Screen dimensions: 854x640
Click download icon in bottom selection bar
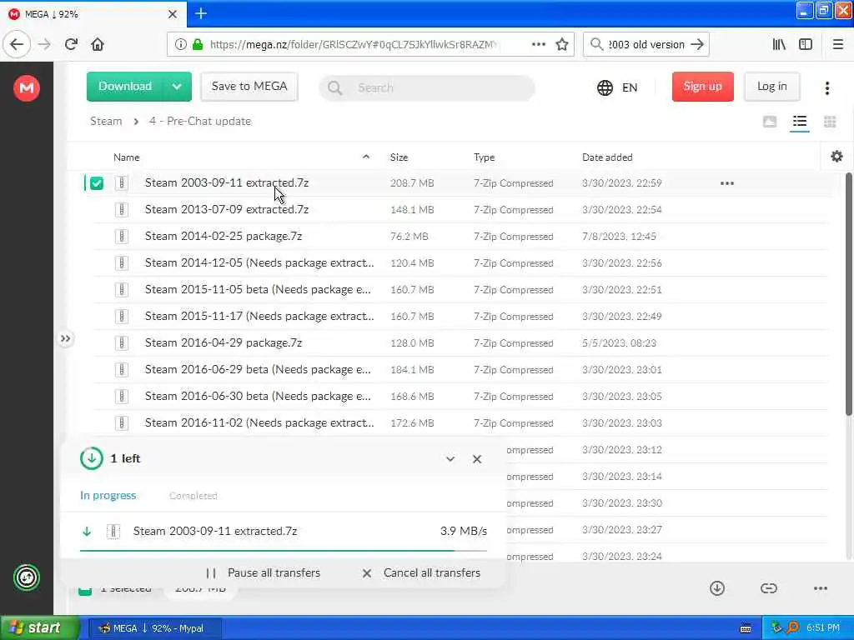[x=717, y=588]
